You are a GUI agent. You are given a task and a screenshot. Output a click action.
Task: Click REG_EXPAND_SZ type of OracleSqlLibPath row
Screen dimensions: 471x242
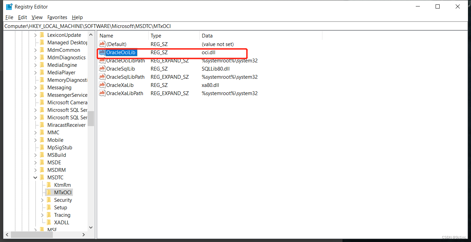pos(170,77)
